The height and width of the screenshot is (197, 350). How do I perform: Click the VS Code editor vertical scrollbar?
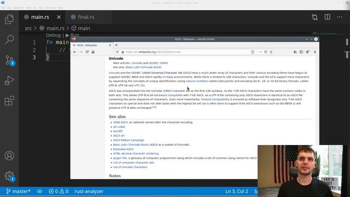point(347,42)
